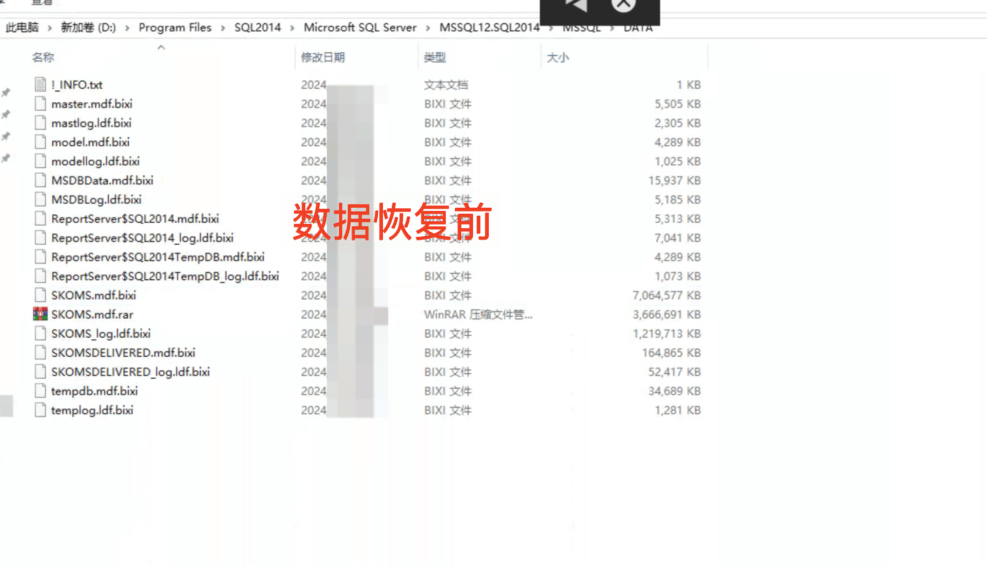Expand the chevron after Program Files

(223, 28)
